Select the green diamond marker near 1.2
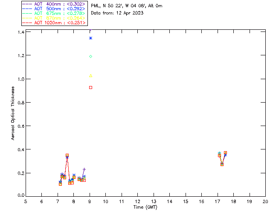Image resolution: width=273 pixels, height=218 pixels. pos(90,56)
